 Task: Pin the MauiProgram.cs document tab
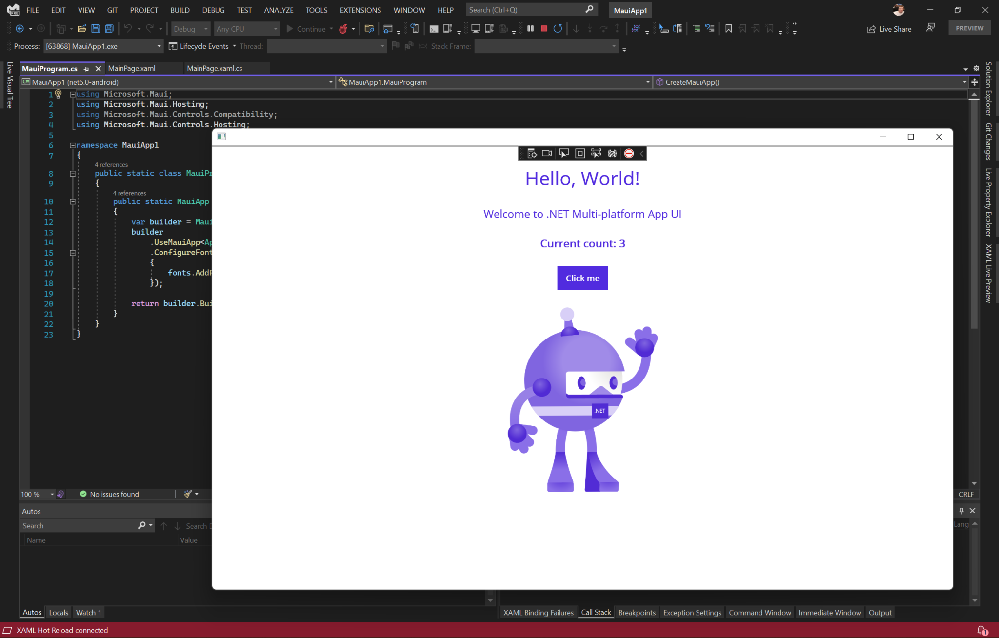(86, 69)
